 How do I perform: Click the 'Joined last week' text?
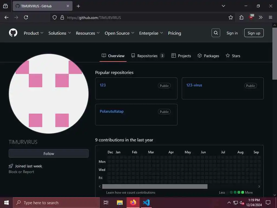pyautogui.click(x=28, y=166)
